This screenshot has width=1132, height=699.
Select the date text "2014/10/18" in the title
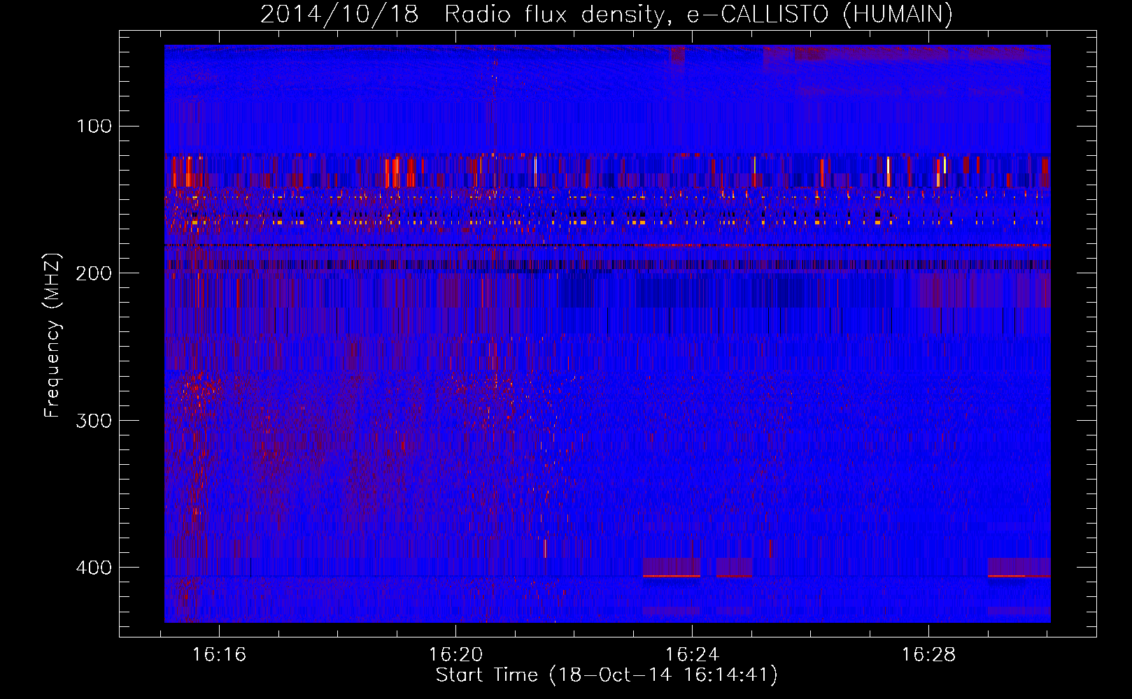tap(339, 14)
